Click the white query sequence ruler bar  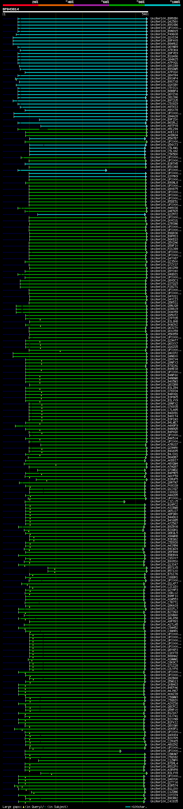click(75, 11)
